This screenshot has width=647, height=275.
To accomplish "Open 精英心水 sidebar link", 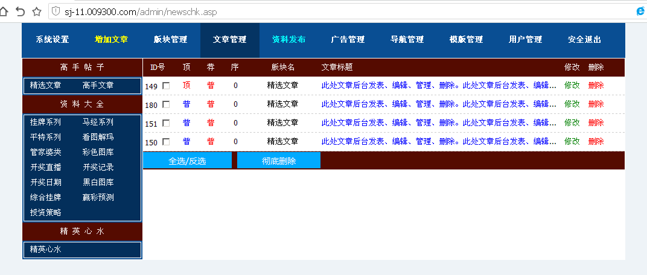I will pyautogui.click(x=45, y=249).
